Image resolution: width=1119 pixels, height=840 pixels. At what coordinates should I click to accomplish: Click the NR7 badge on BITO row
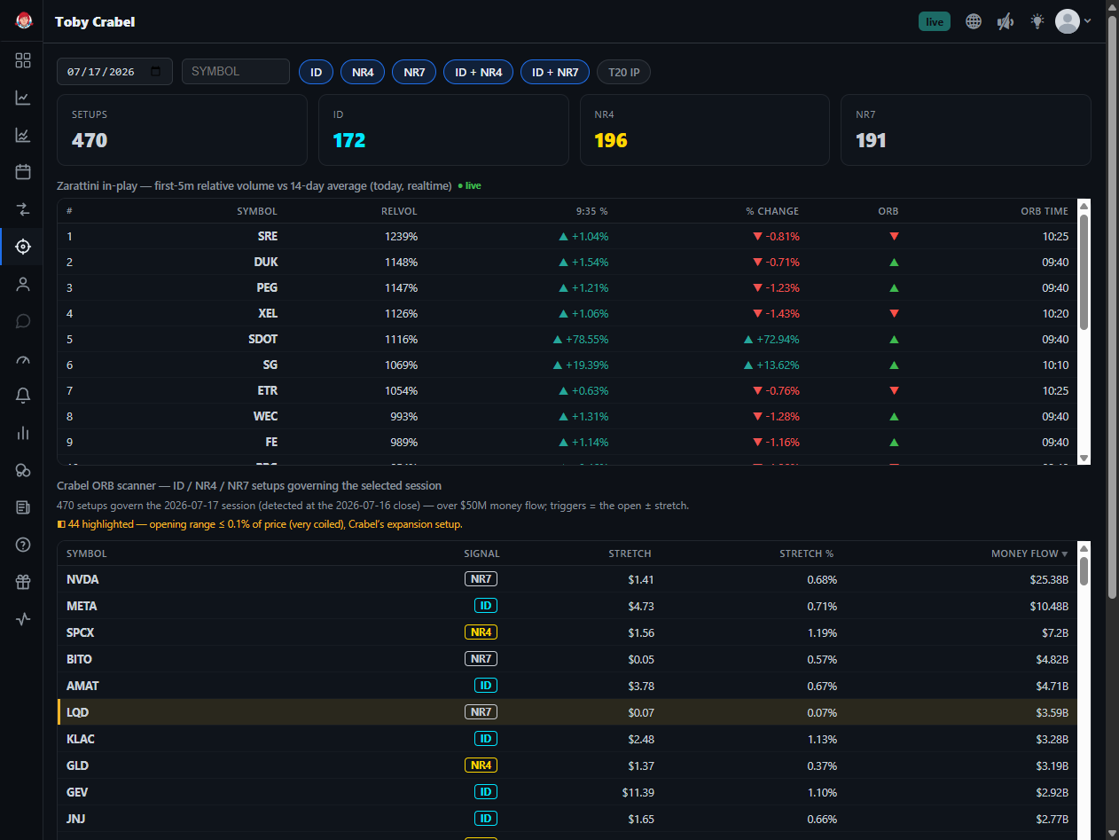coord(481,659)
